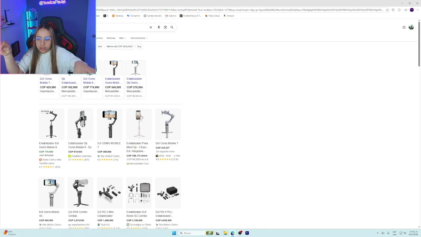421x237 pixels.
Task: Click DJI Osmo Mobile SE title
Action: click(x=49, y=214)
